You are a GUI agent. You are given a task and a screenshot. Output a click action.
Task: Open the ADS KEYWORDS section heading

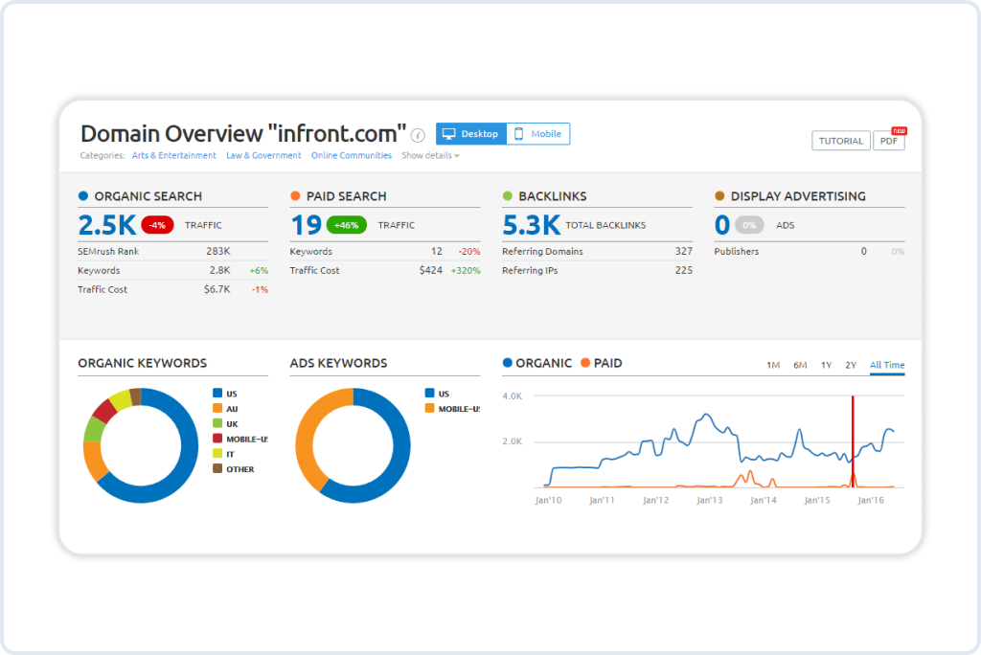(338, 363)
